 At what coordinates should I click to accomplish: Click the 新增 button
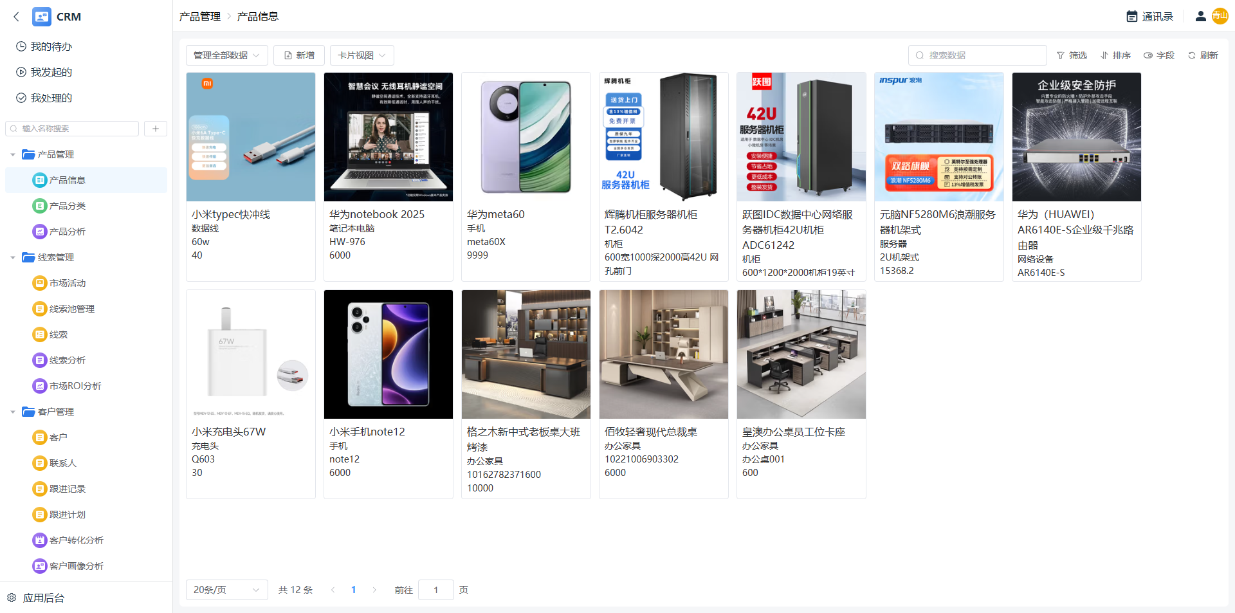click(x=299, y=55)
